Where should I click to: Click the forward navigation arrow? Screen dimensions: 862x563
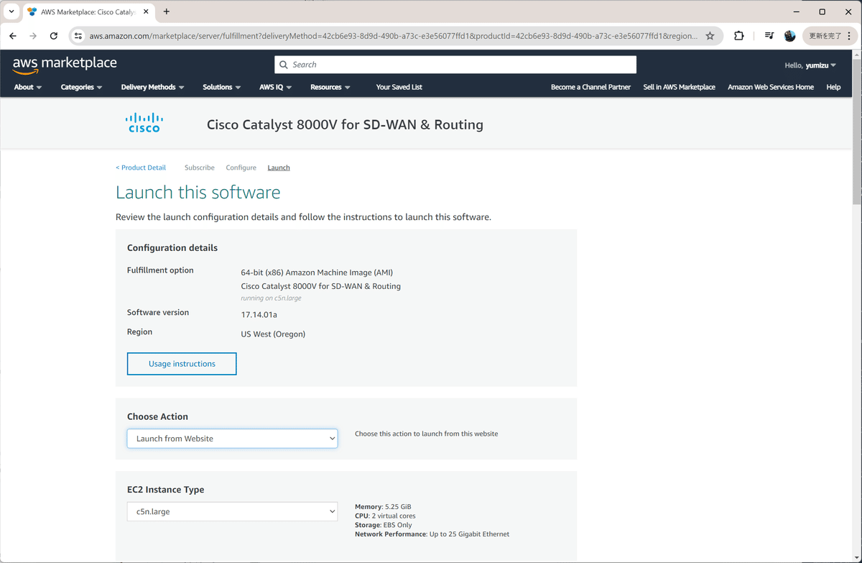click(32, 35)
